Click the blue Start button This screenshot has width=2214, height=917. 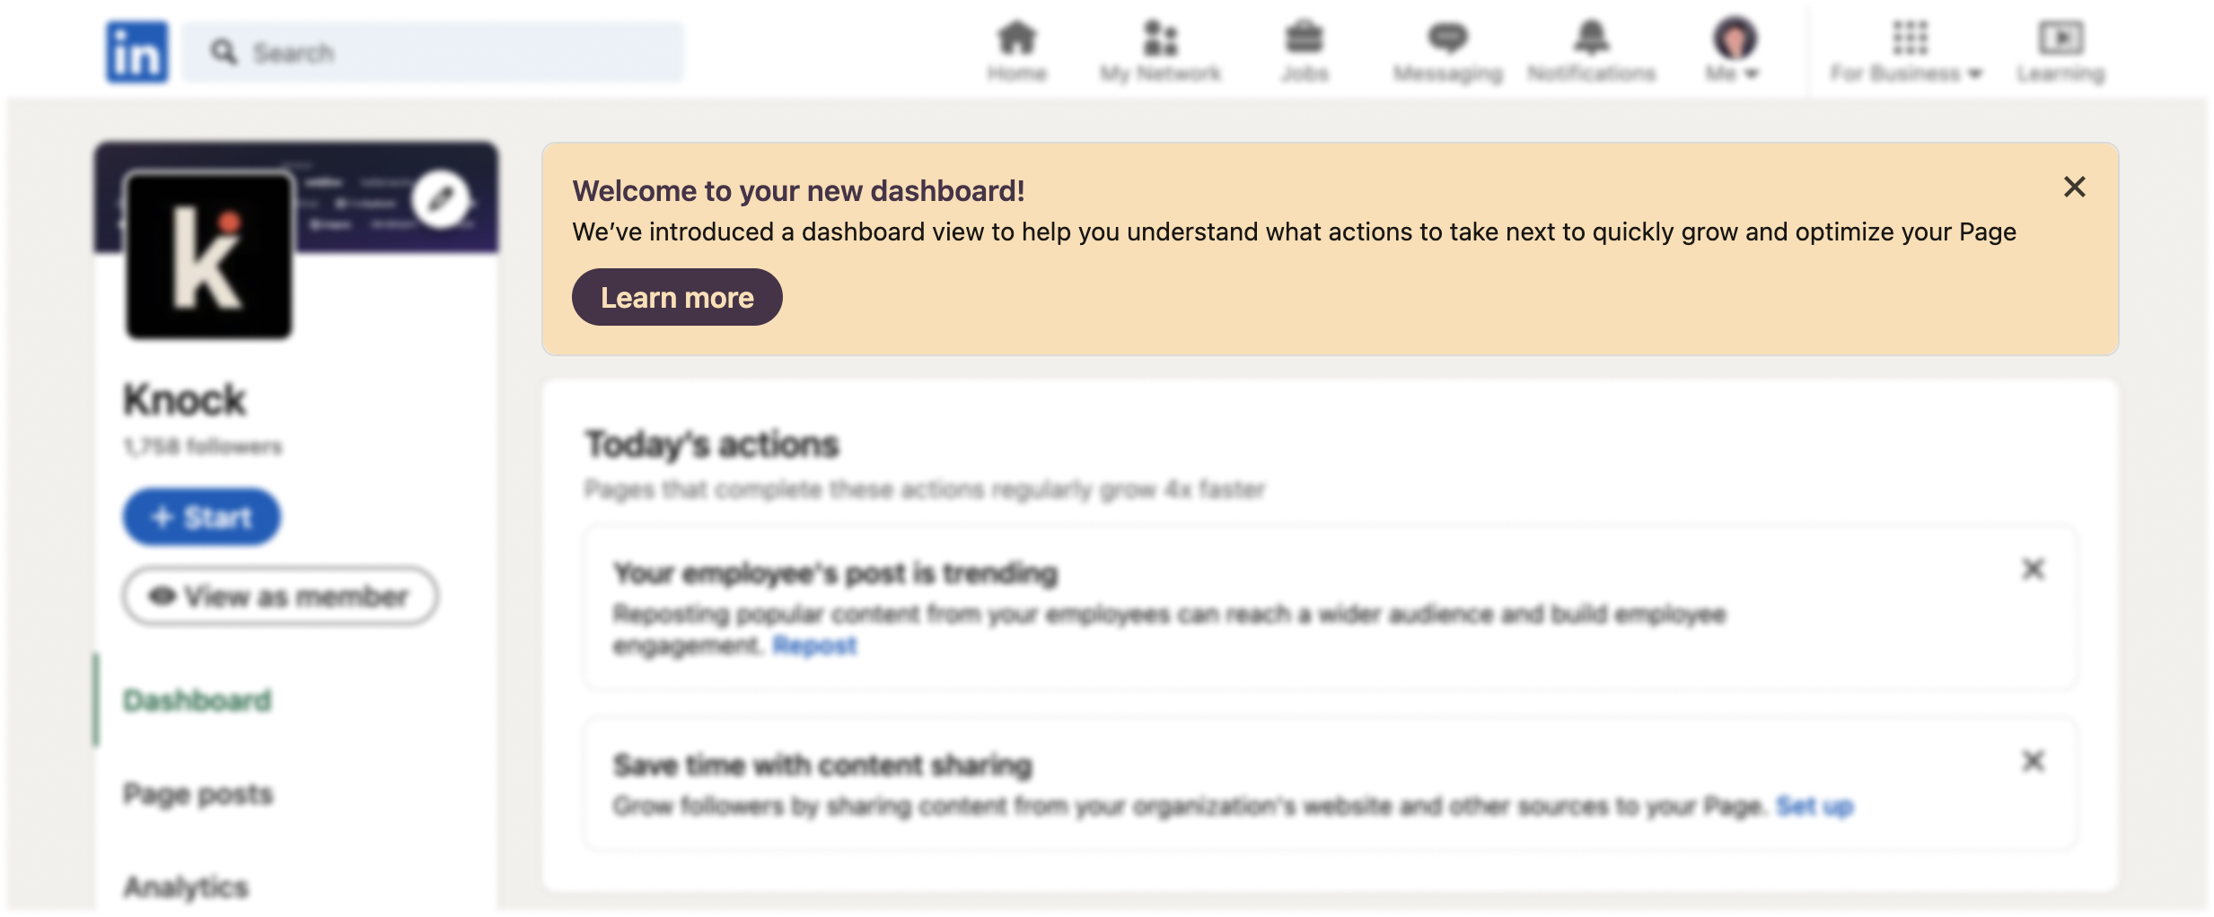tap(202, 517)
